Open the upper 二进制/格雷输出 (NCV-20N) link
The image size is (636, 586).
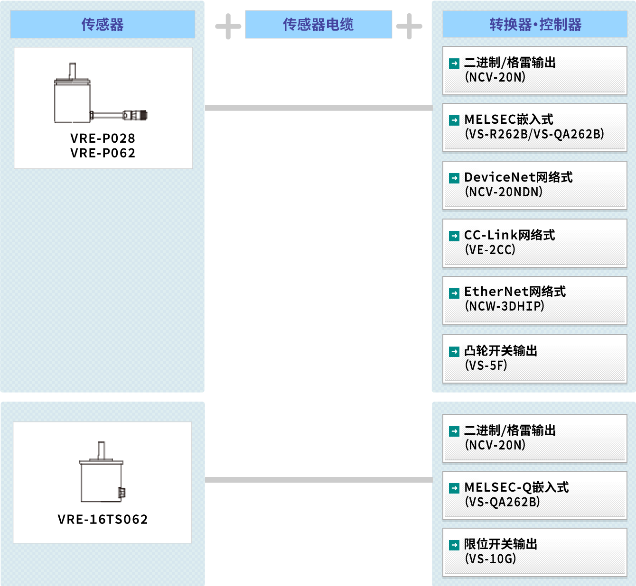pyautogui.click(x=535, y=71)
